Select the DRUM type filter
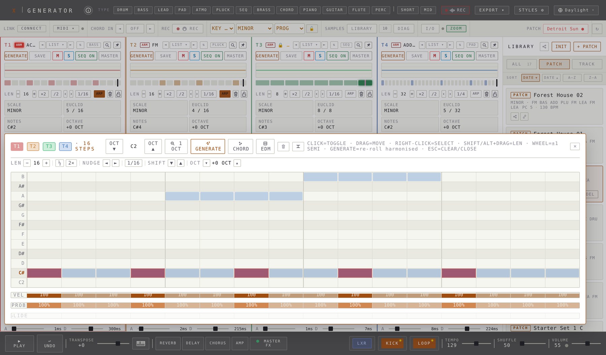The width and height of the screenshot is (606, 355). click(123, 10)
